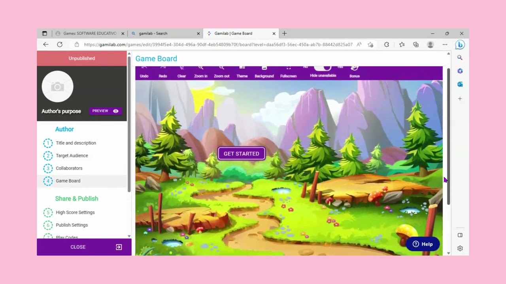Image resolution: width=506 pixels, height=284 pixels.
Task: Click the left panel scrollbar down arrow
Action: [x=129, y=236]
